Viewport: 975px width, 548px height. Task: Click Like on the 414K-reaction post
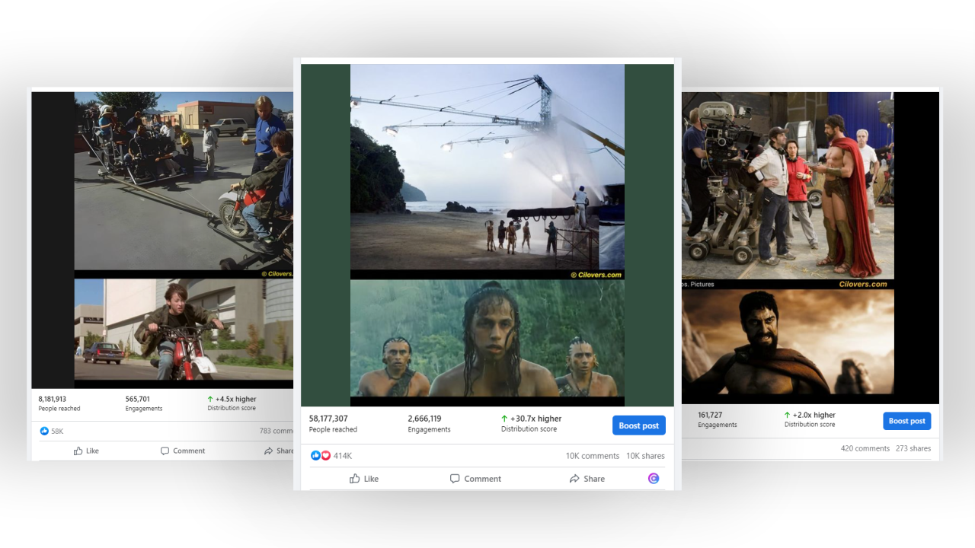tap(364, 479)
